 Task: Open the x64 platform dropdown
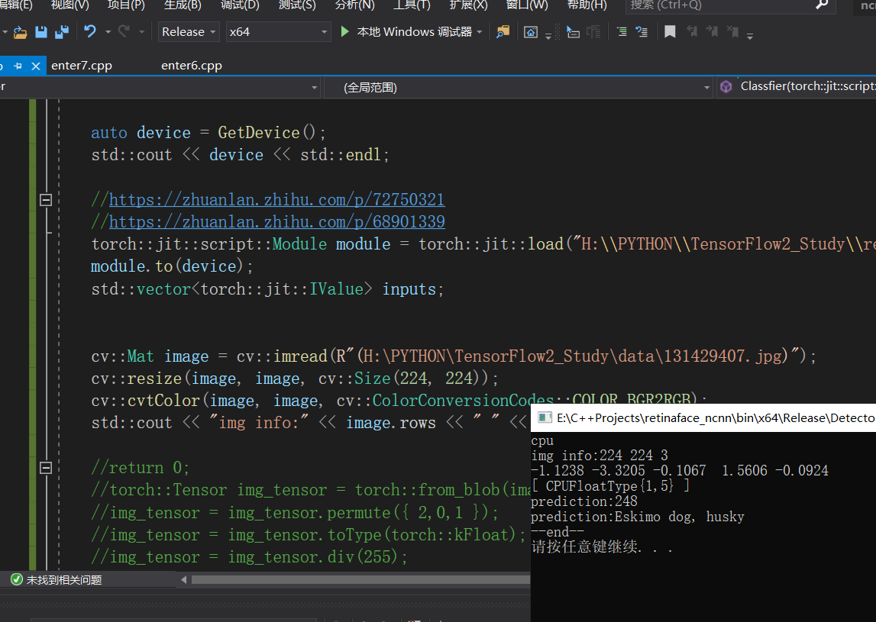(x=277, y=31)
